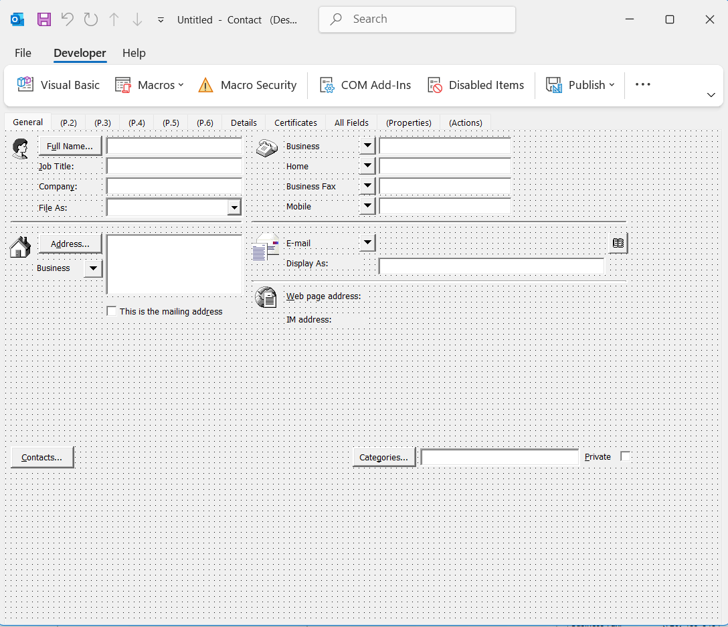Check 'This is the mailing address' box
Screen dimensions: 728x627
112,311
